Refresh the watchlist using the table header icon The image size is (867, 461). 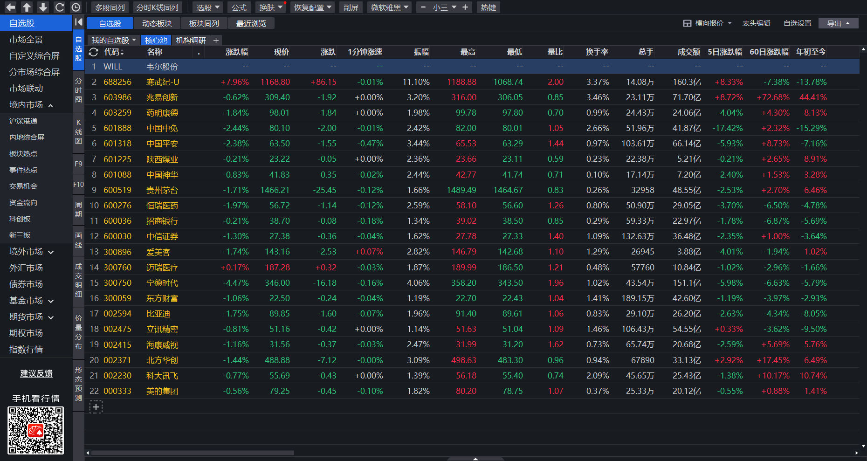(x=94, y=52)
